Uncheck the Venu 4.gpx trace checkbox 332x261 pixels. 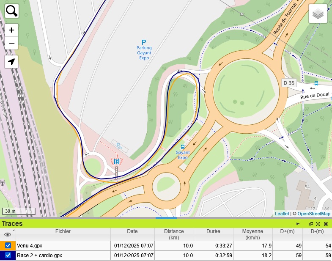(x=8, y=245)
